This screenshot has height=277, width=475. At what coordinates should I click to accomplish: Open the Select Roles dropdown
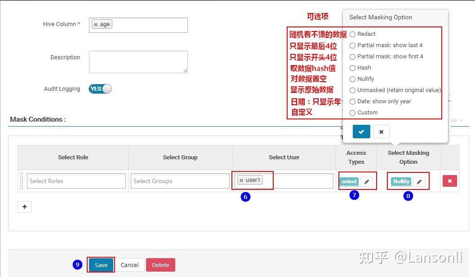[75, 180]
